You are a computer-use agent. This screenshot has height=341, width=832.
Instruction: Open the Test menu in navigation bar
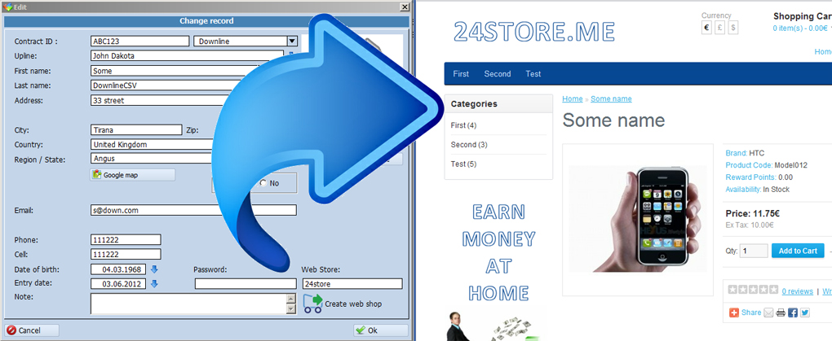point(533,74)
